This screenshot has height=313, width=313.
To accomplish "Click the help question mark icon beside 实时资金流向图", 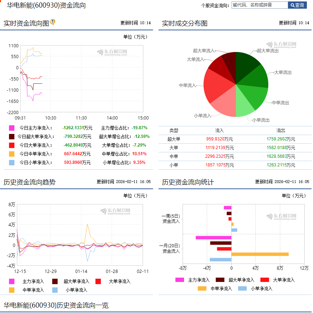I will point(53,22).
